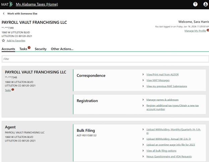This screenshot has width=209, height=162.
Task: Click the Welcome, Sara Harris text
Action: (x=194, y=22)
